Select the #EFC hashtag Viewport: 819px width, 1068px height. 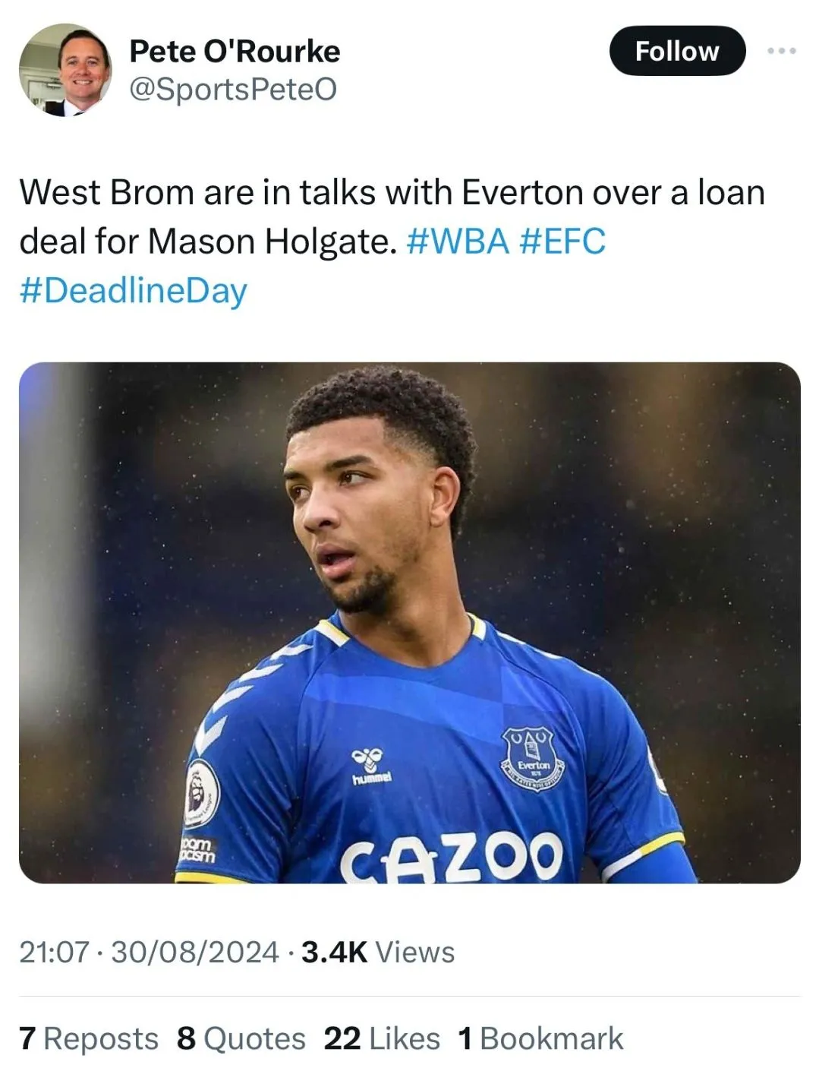pos(562,242)
